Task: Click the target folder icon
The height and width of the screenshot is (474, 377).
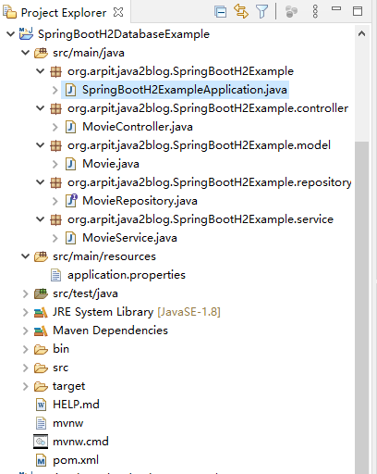Action: click(41, 387)
